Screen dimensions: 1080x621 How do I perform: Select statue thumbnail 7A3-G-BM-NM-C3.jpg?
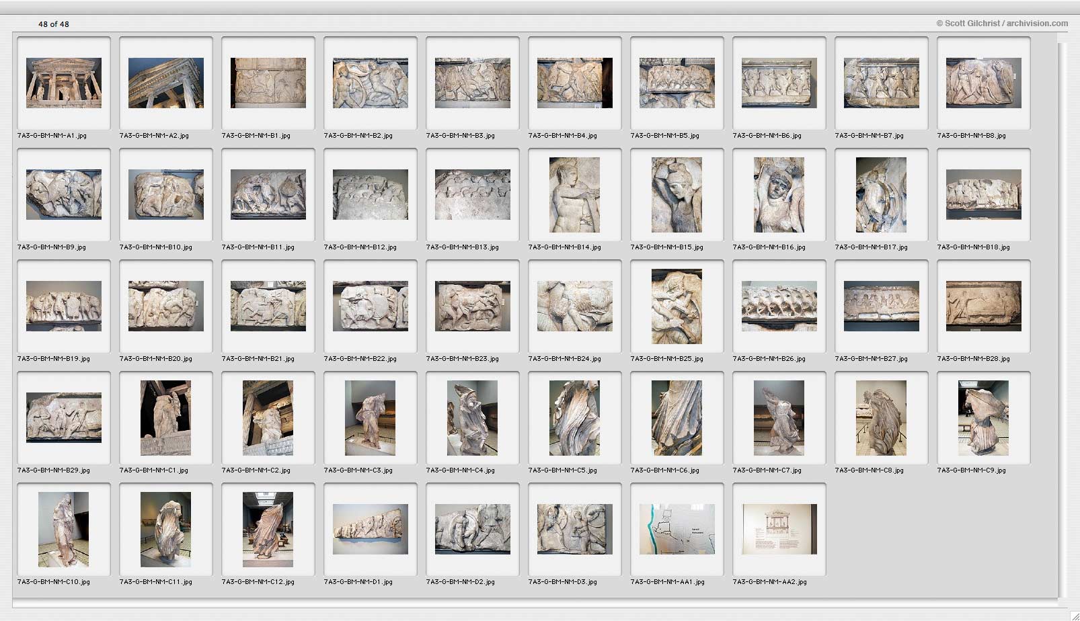[x=371, y=418]
